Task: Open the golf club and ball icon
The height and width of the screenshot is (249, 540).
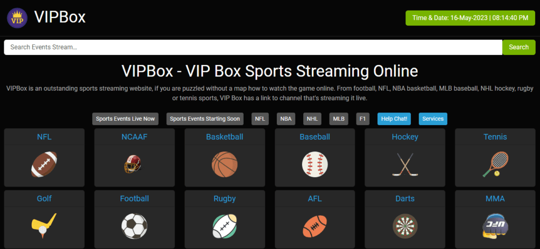Action: [x=44, y=226]
